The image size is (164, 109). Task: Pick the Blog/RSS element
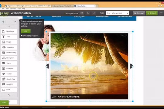(x=9, y=84)
